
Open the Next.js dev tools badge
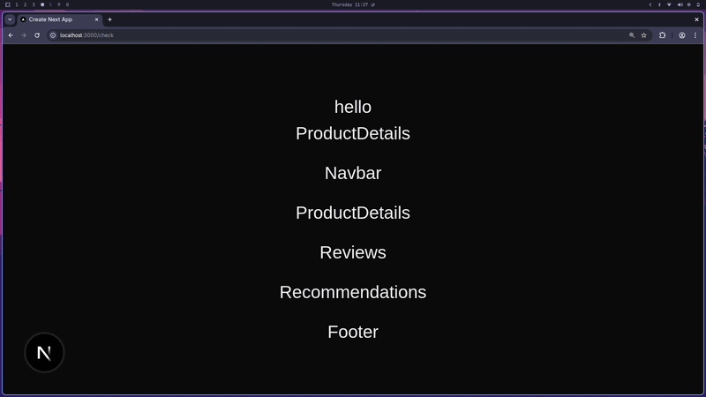pos(44,353)
